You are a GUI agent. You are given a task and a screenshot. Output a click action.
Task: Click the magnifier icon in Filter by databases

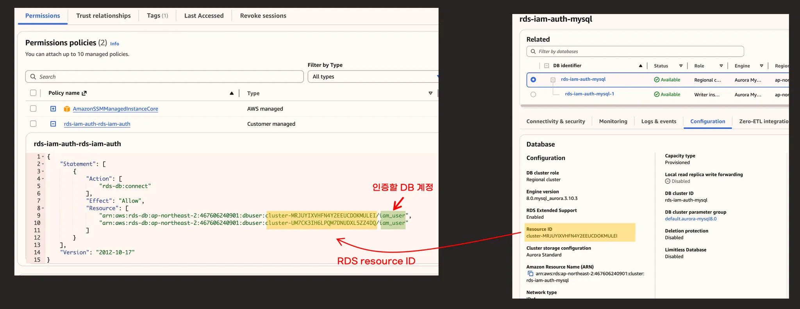(x=533, y=52)
